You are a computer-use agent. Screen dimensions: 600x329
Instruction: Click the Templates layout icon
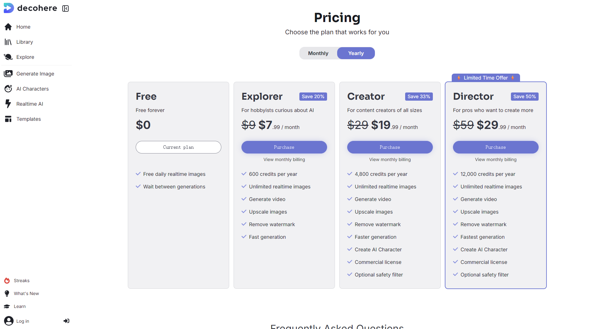click(8, 119)
